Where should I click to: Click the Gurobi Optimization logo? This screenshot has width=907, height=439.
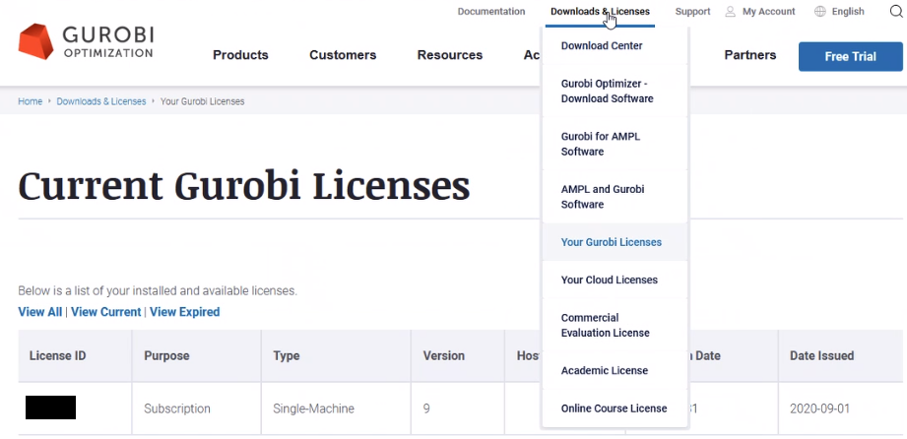[x=86, y=41]
